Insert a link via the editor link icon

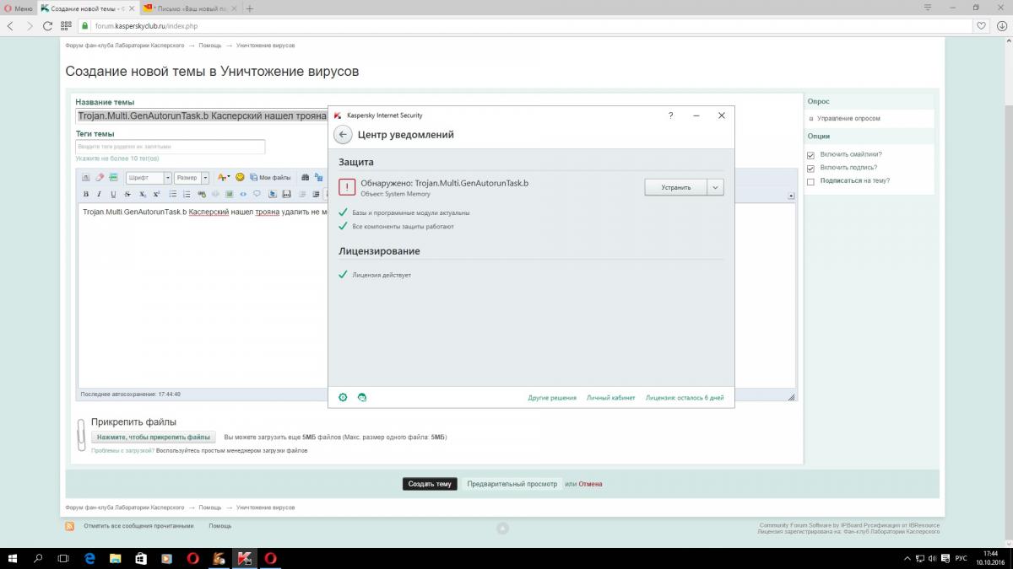(202, 194)
